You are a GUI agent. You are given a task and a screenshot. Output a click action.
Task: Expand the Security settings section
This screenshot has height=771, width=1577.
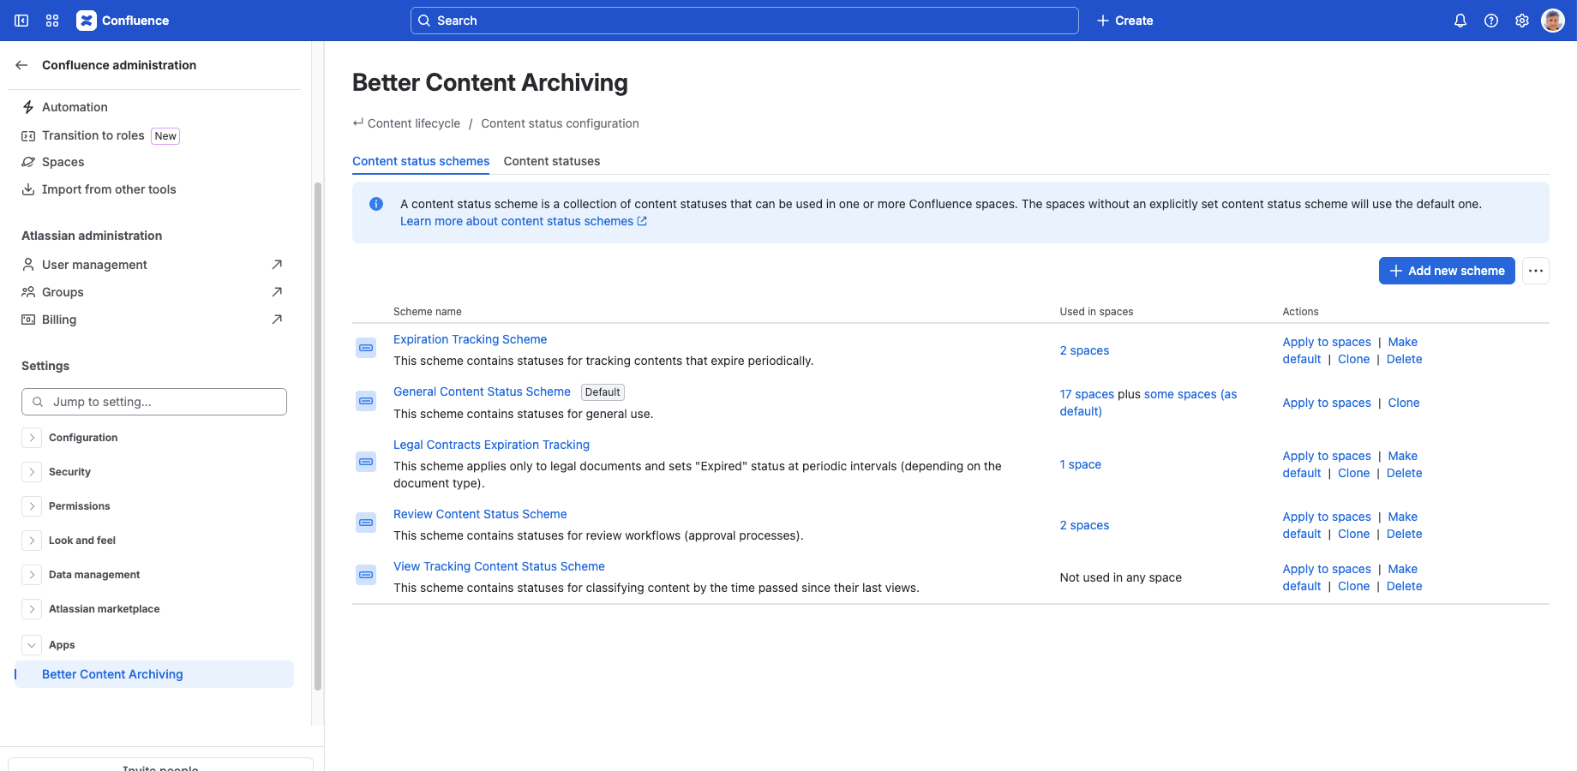tap(32, 472)
